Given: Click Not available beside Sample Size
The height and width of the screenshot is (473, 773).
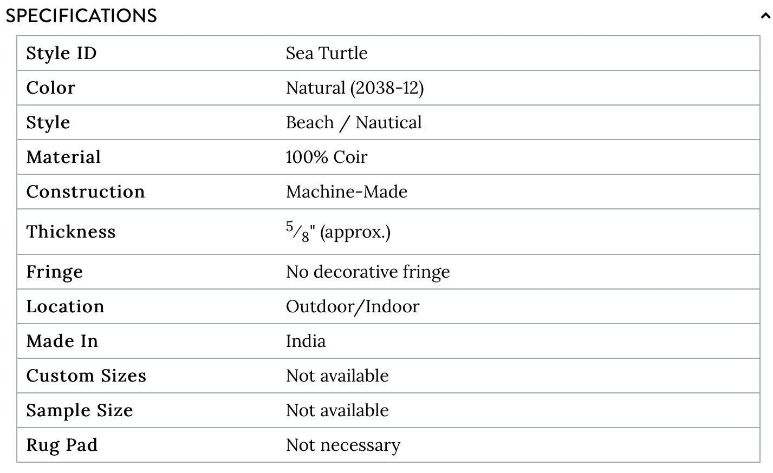Looking at the screenshot, I should (337, 410).
